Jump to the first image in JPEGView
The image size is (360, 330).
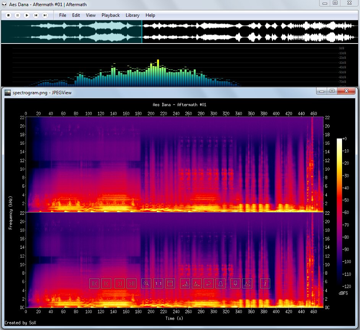94,283
